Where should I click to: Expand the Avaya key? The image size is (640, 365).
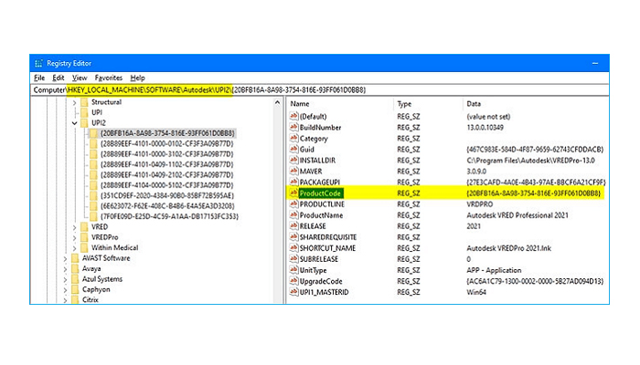tap(65, 269)
